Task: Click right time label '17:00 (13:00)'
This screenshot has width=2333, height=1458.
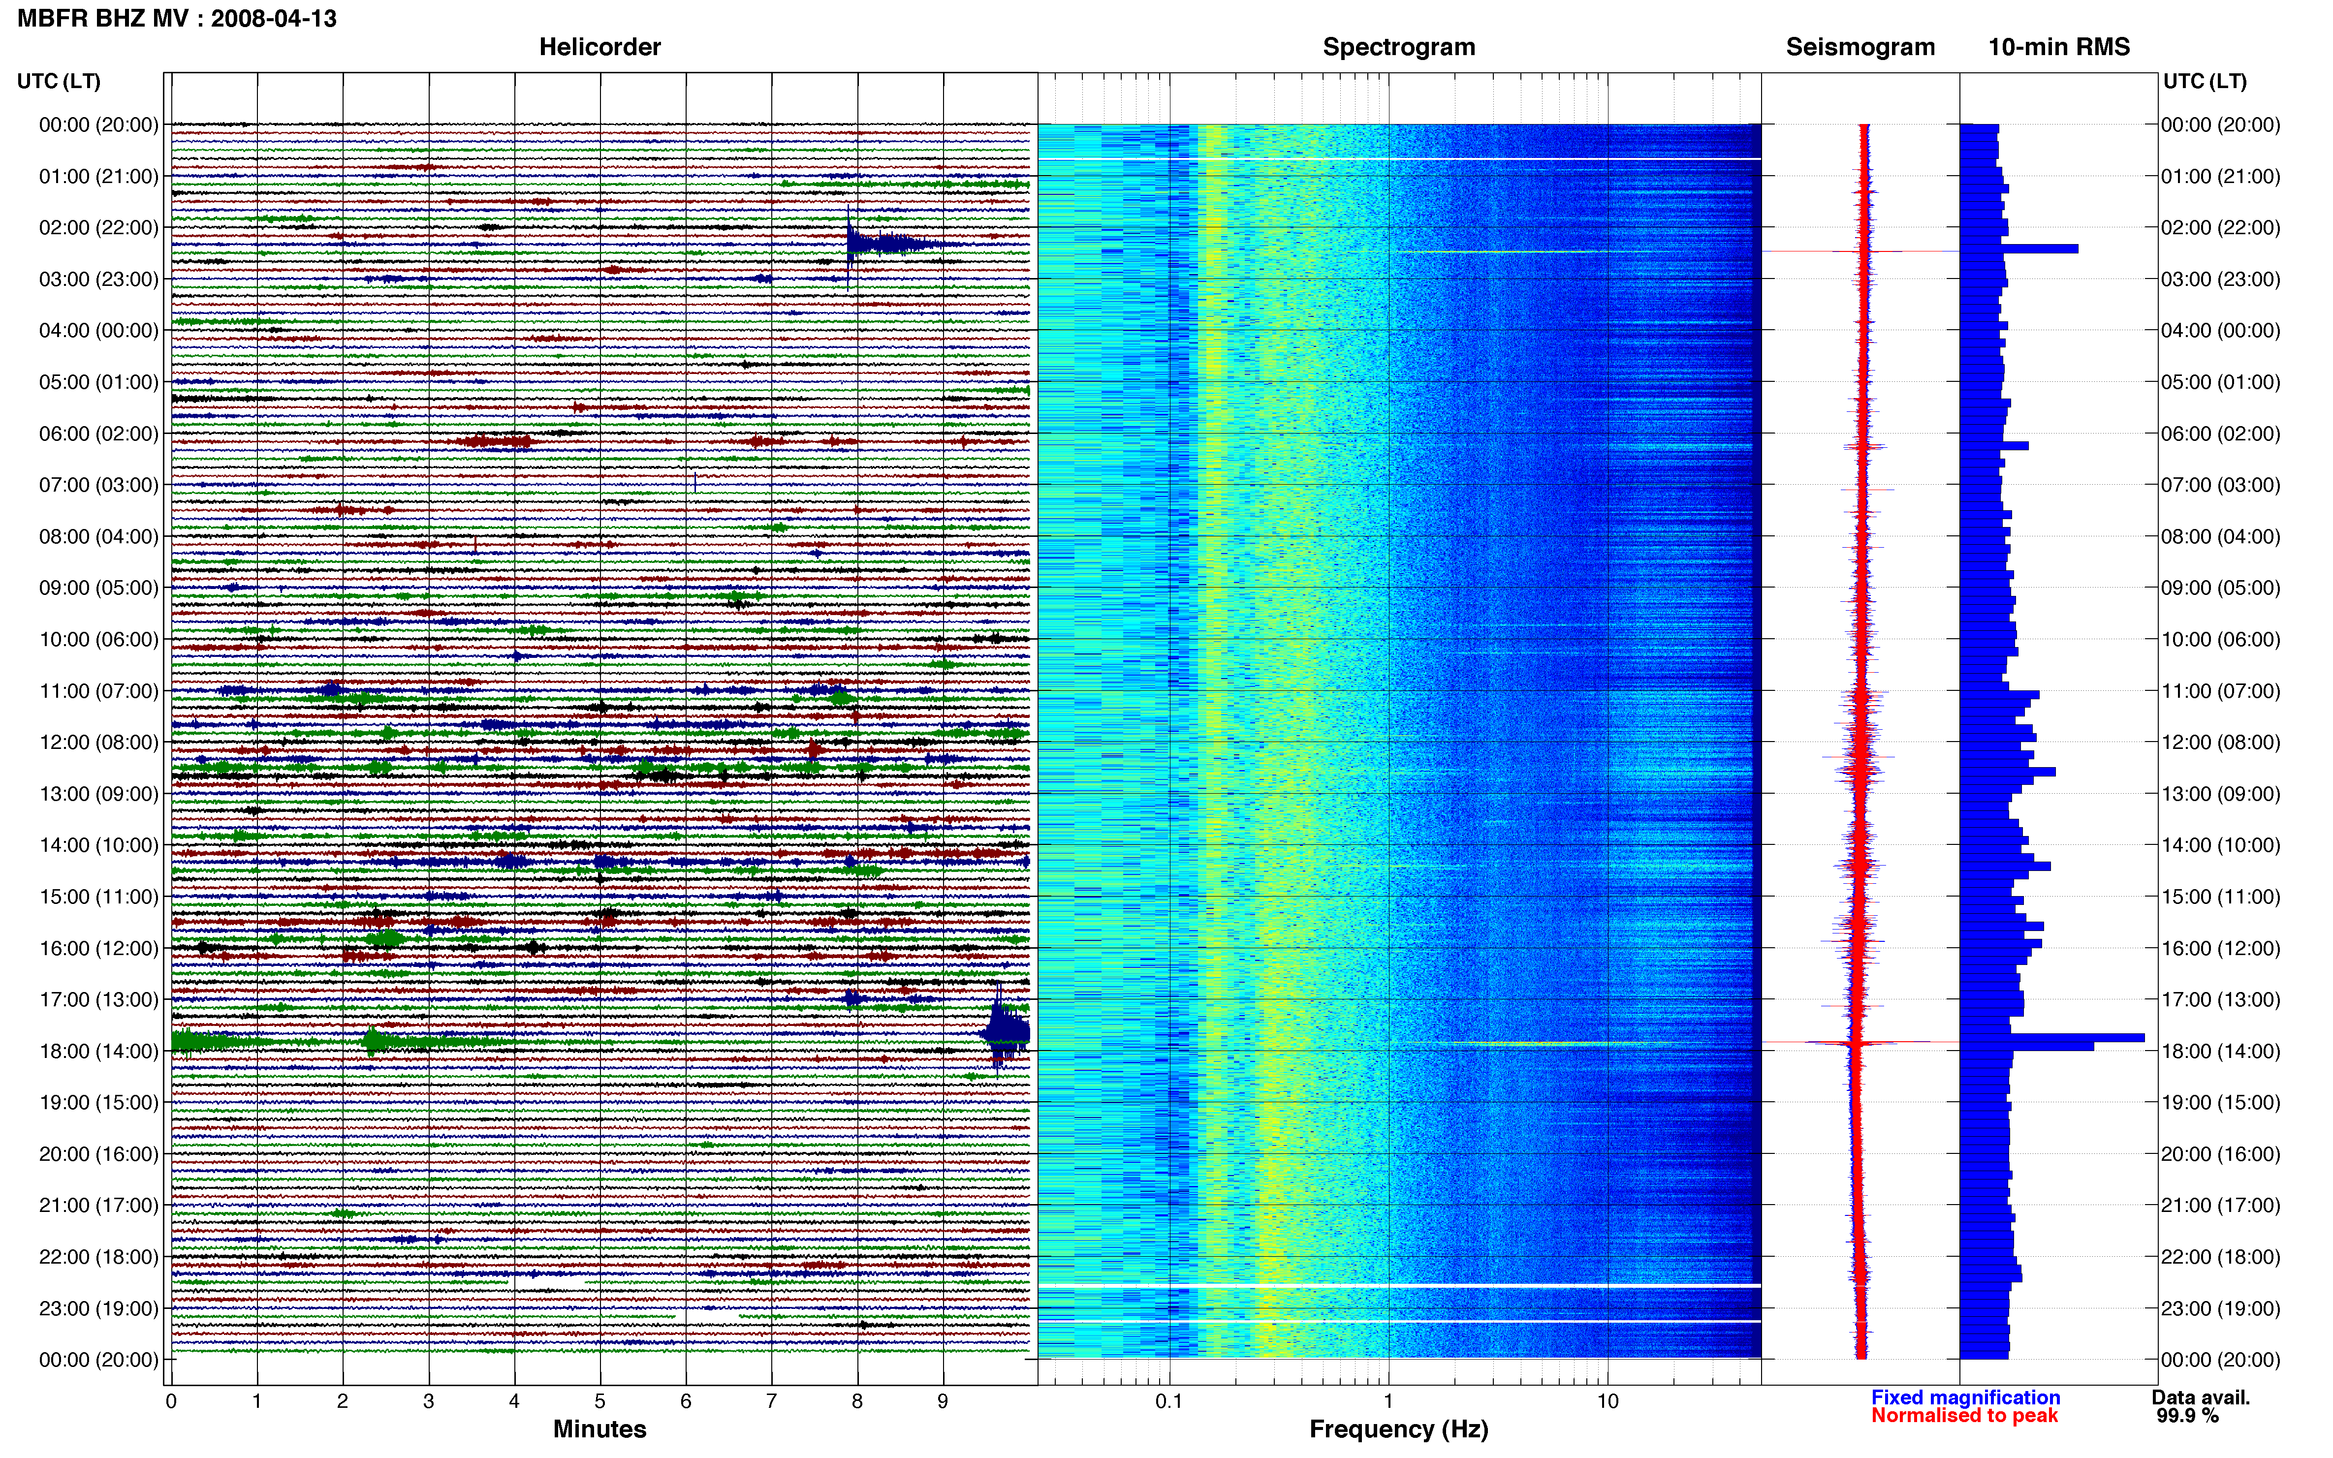Action: click(x=2220, y=999)
